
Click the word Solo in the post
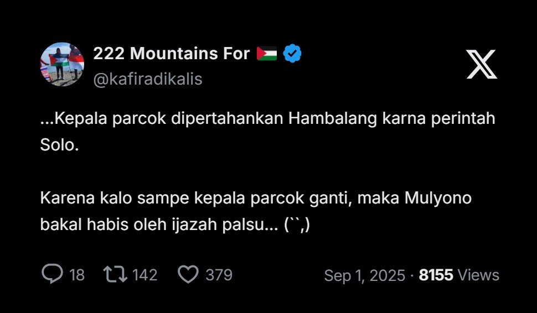coord(56,145)
